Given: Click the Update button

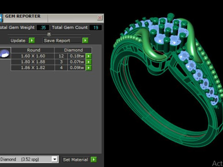Looking at the screenshot, I should click(x=19, y=40).
